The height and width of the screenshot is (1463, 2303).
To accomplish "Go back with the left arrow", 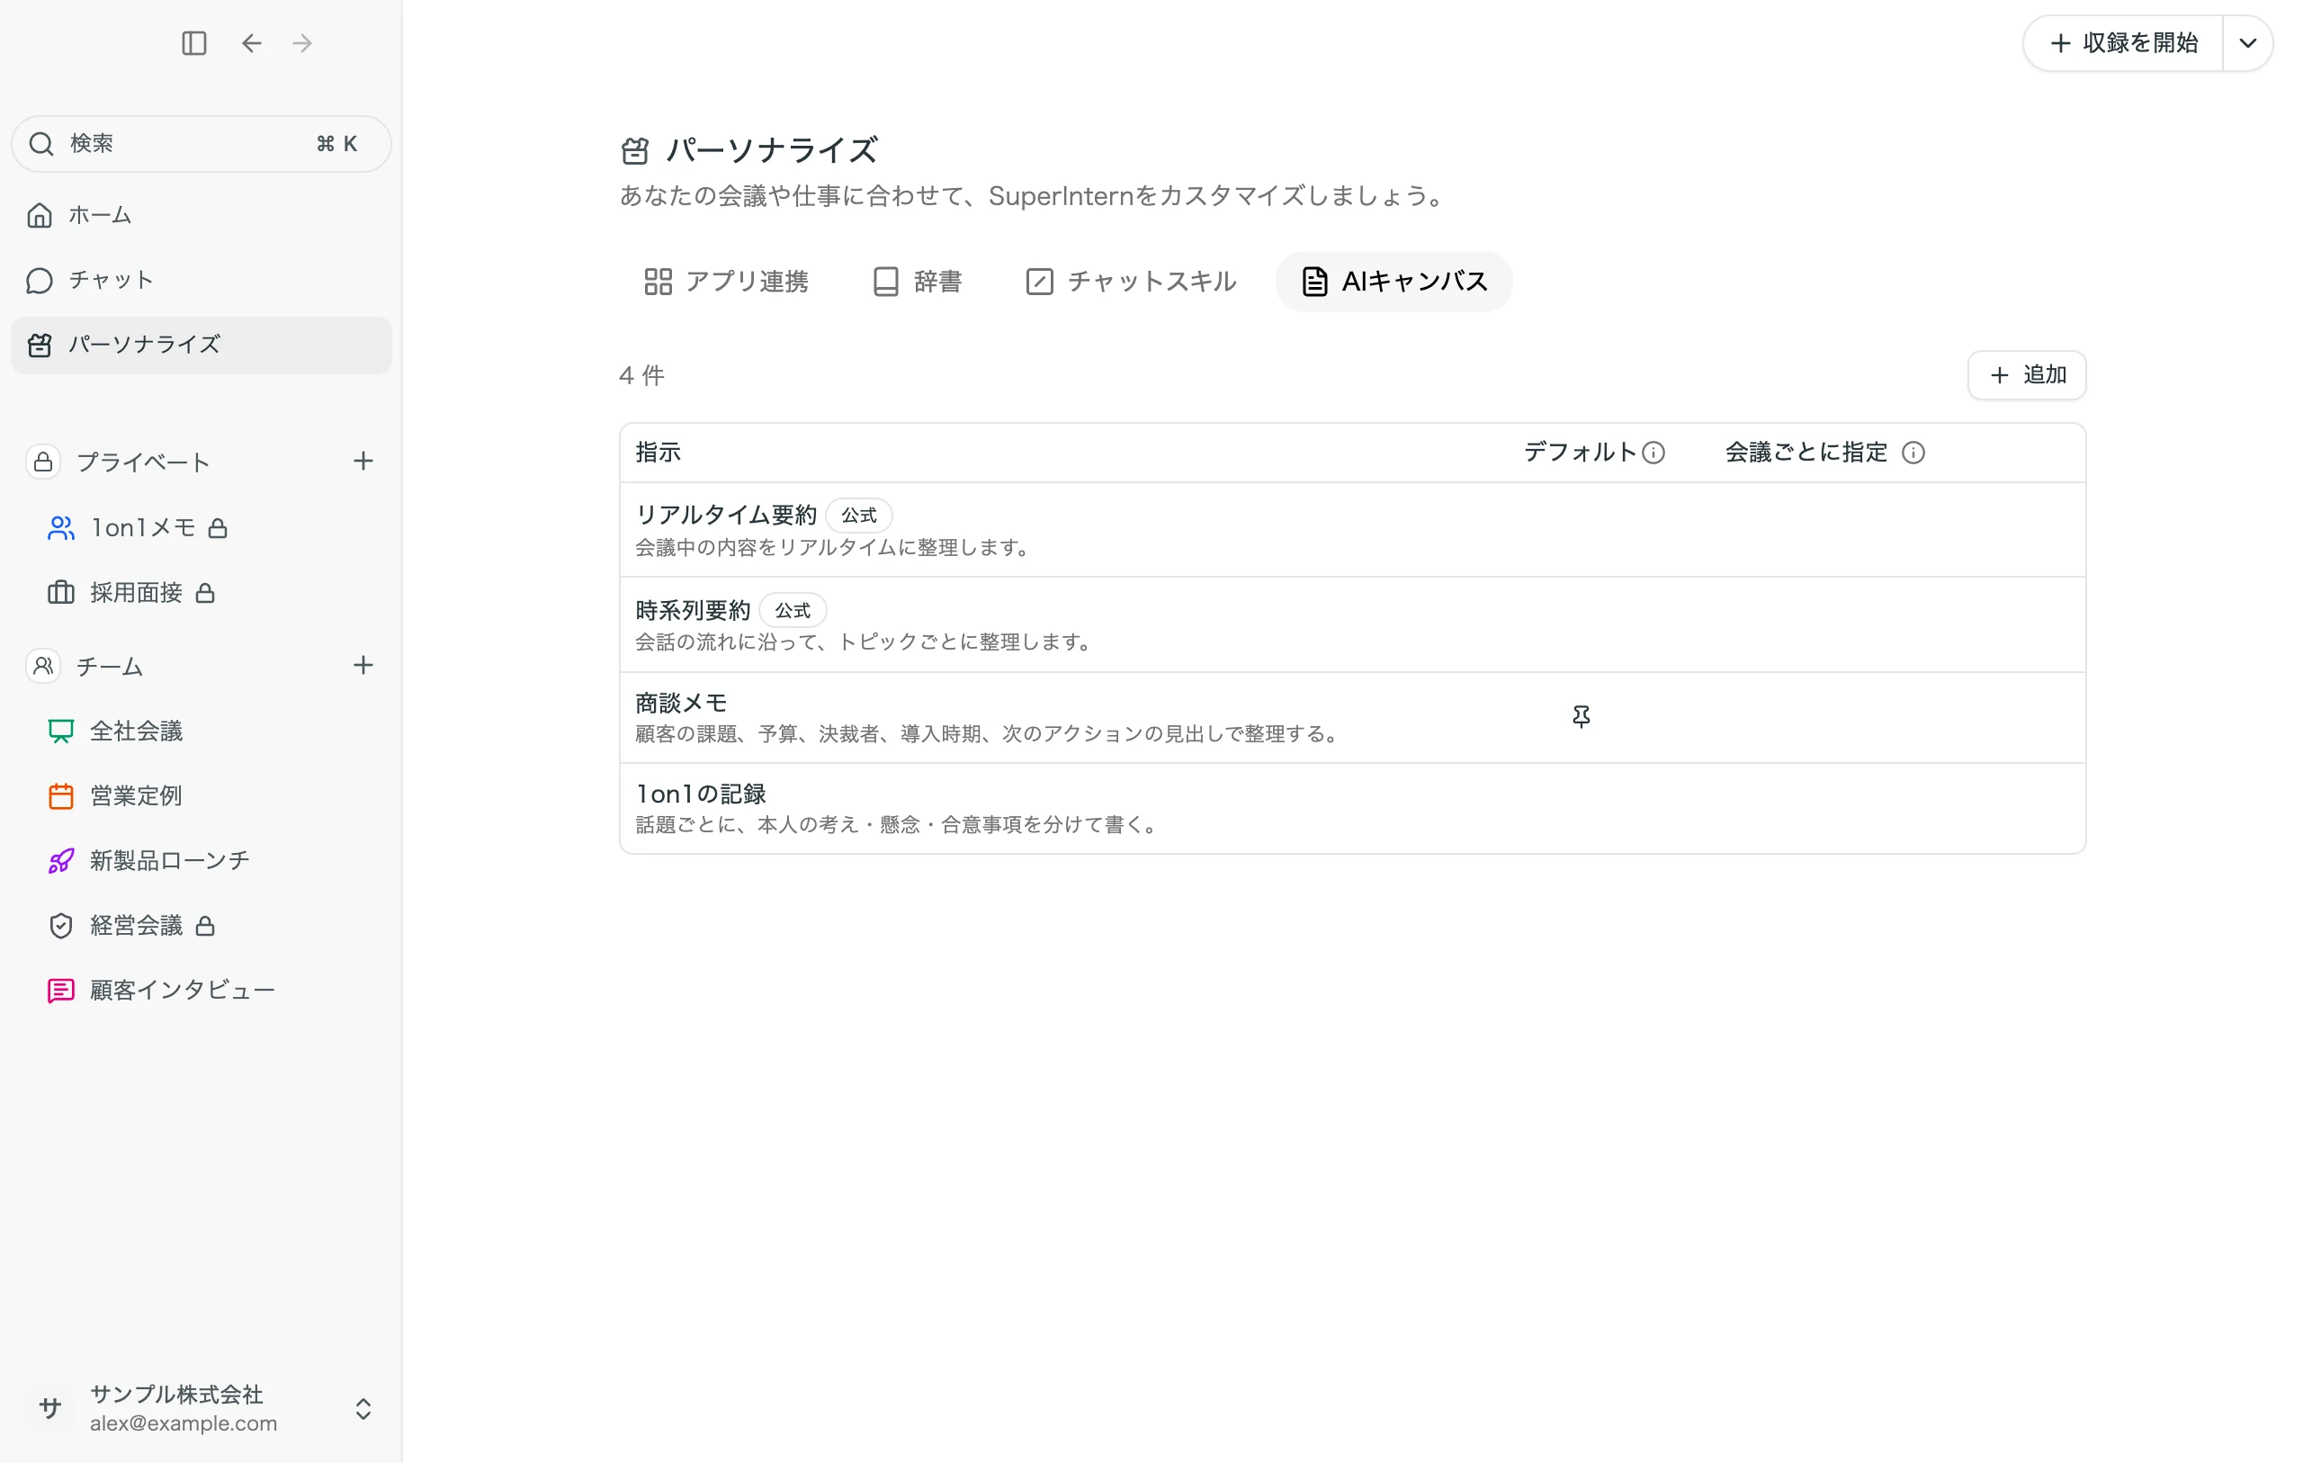I will click(252, 43).
